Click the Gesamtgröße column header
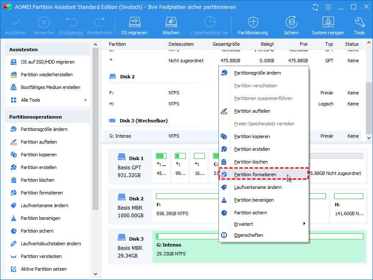The image size is (373, 280). (226, 44)
